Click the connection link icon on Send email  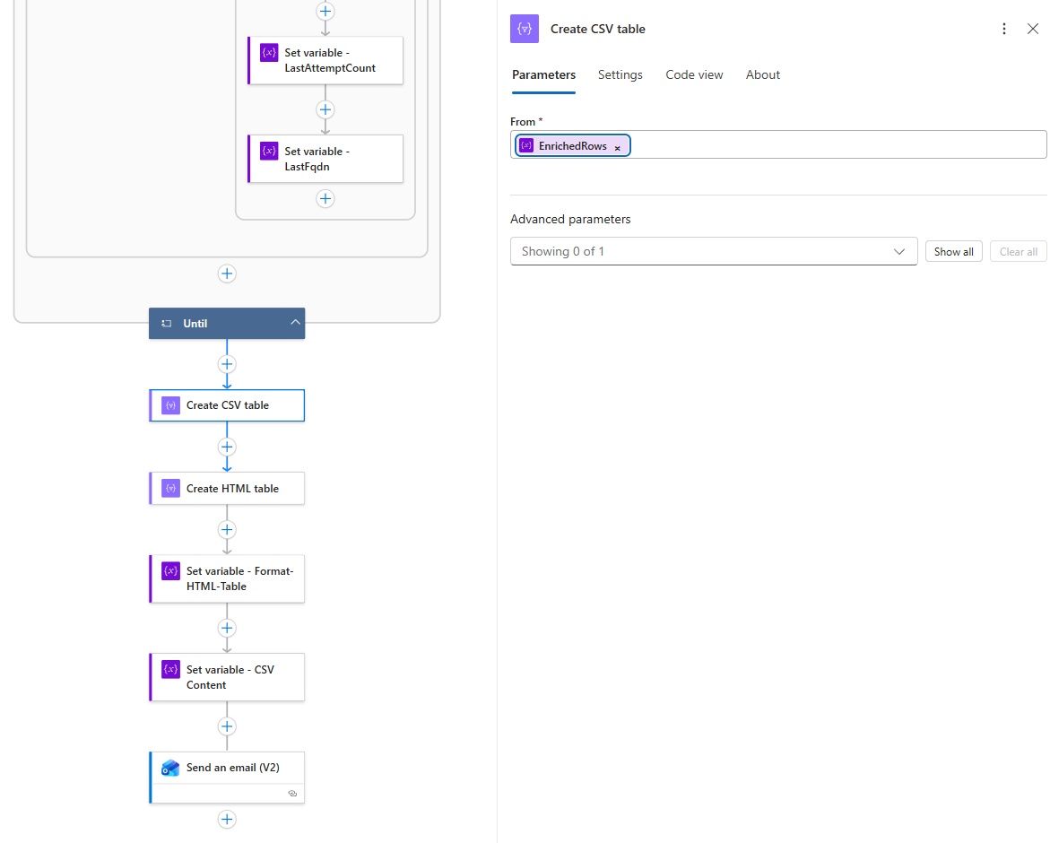[x=292, y=794]
